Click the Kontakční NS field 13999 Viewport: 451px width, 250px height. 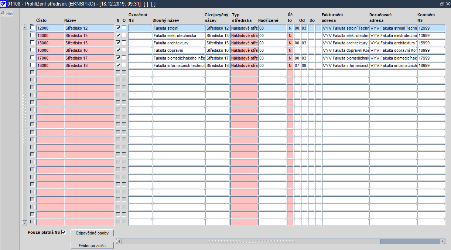431,36
